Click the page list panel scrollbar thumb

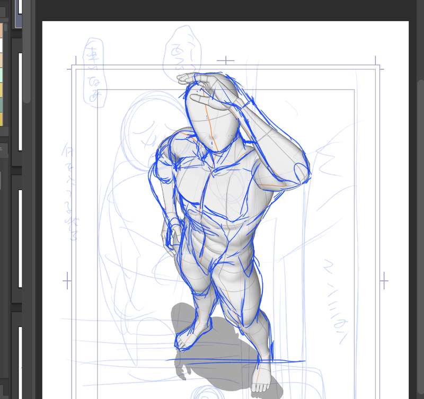tap(26, 51)
